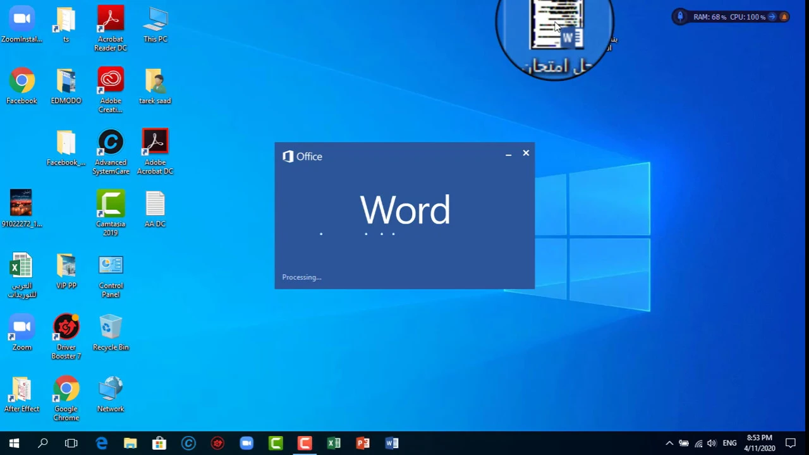The image size is (809, 455).
Task: Open the tarek saad user folder
Action: (155, 87)
